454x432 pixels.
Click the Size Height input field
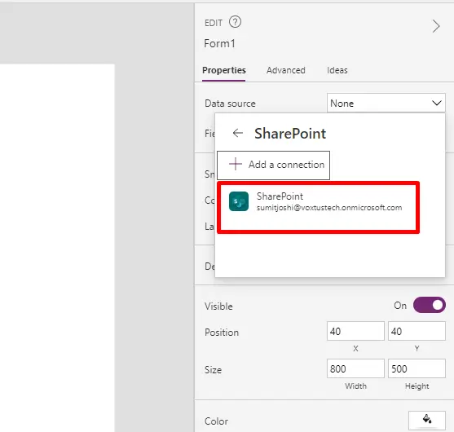click(417, 368)
